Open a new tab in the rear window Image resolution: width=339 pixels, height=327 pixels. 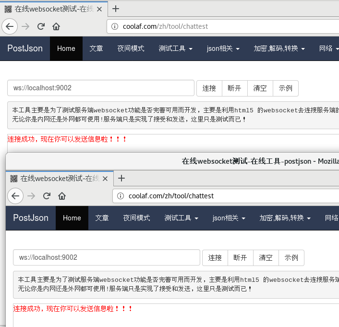[116, 9]
